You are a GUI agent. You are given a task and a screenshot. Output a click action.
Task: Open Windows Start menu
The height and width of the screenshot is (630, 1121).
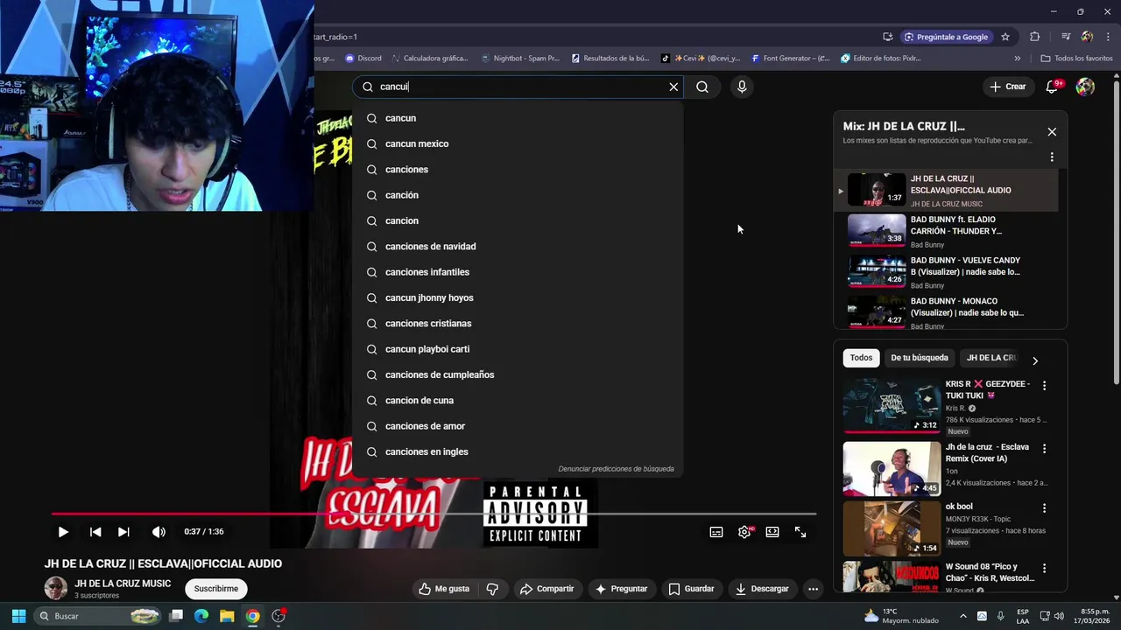18,616
